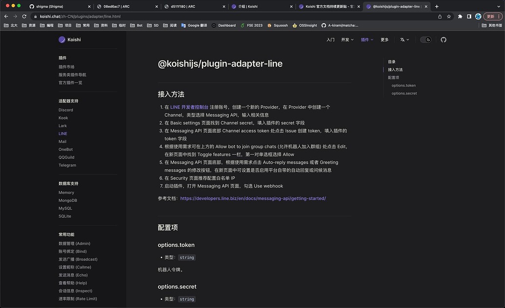Image resolution: width=505 pixels, height=308 pixels.
Task: Toggle the bookmark star in the address bar
Action: 449,16
